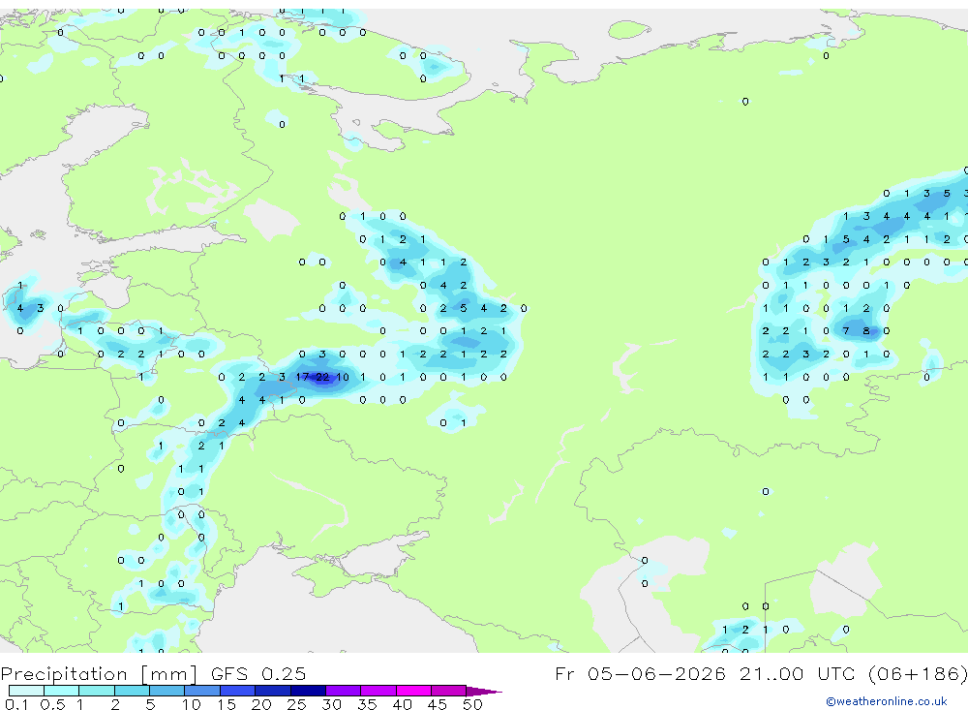Image resolution: width=968 pixels, height=710 pixels.
Task: Click the weatheronline.co.uk copyright link
Action: coord(887,701)
